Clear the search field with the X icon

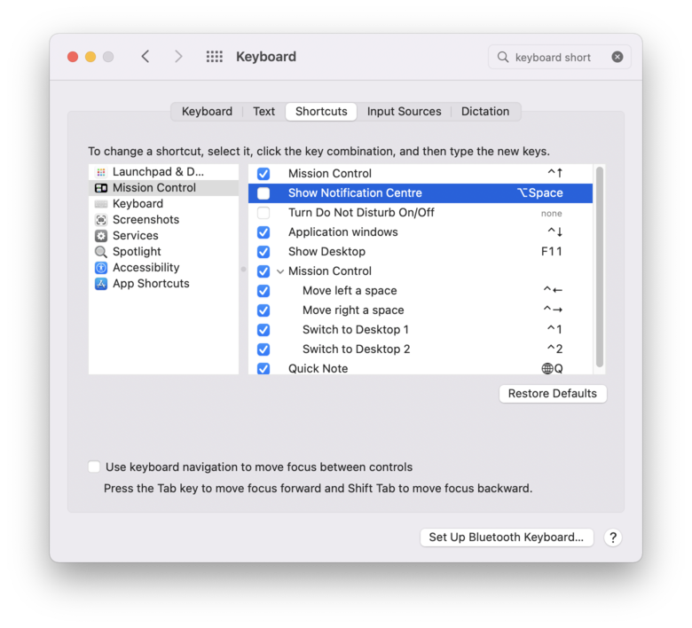tap(617, 57)
